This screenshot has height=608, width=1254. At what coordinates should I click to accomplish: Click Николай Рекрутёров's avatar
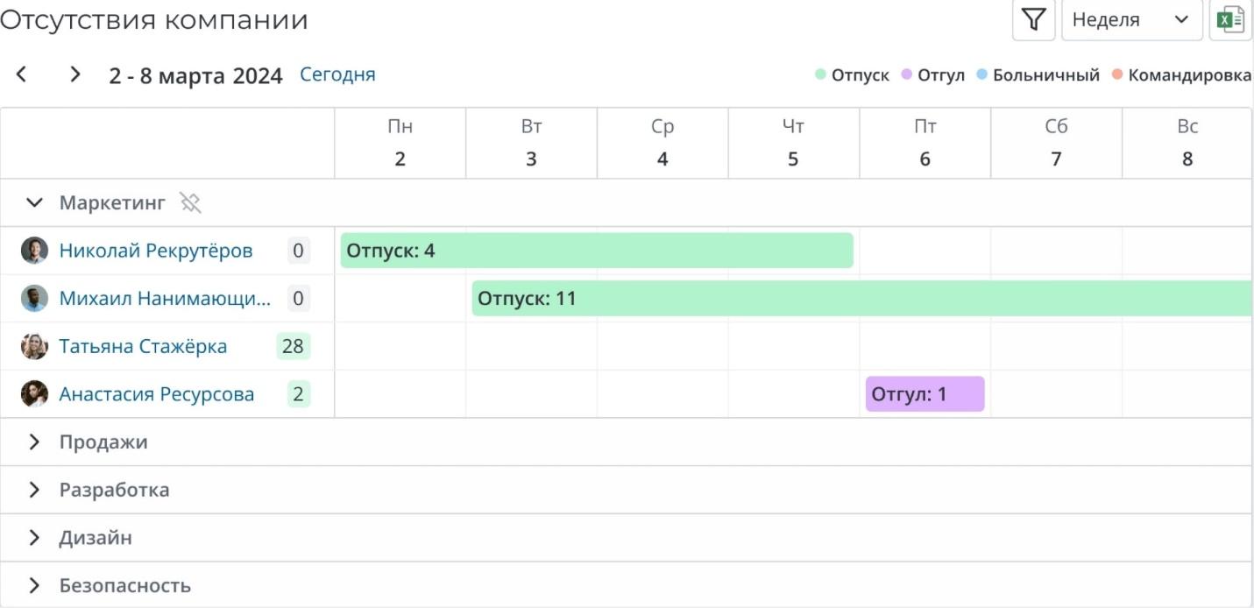coord(34,251)
